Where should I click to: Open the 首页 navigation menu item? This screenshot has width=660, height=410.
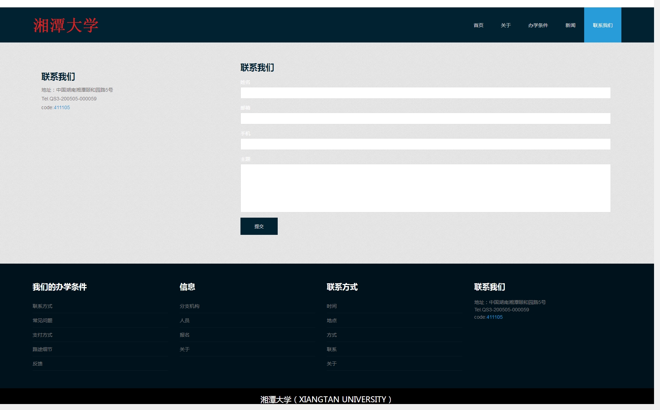(478, 25)
